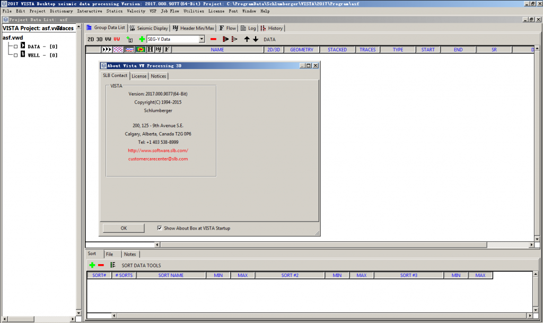Switch to Notes tab in bottom panel
The image size is (543, 323).
(130, 254)
